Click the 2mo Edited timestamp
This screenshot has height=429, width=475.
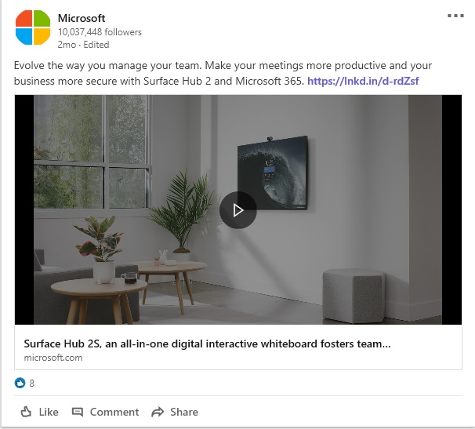pos(83,45)
